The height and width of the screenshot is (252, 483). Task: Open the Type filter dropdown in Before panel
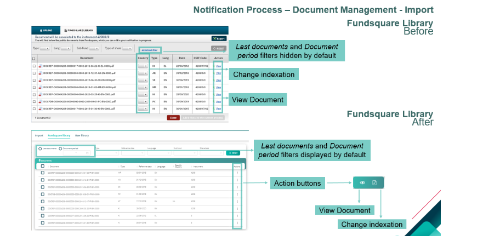44,48
